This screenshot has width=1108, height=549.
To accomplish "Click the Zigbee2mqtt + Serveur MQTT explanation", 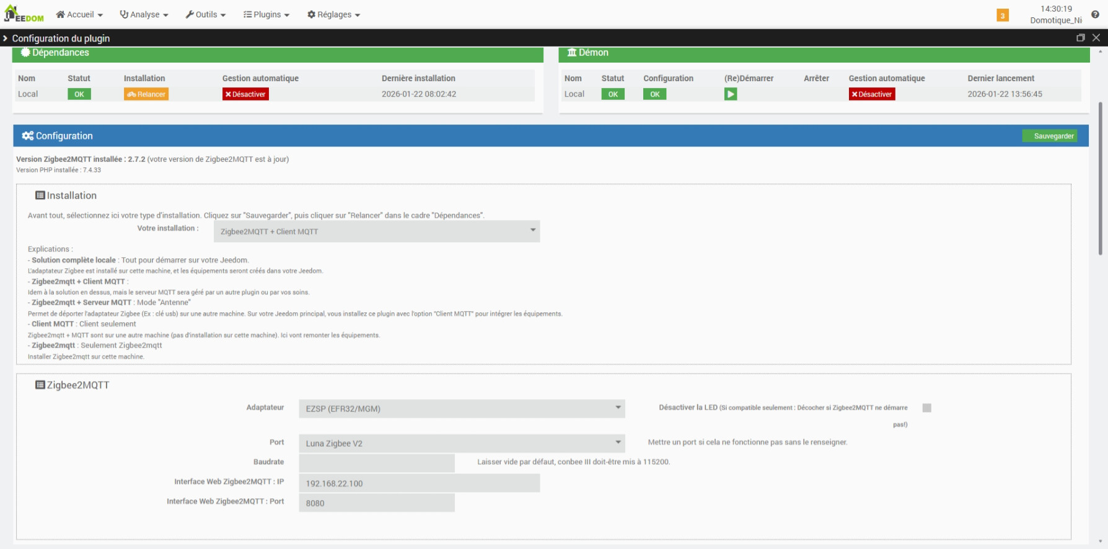I will [x=109, y=302].
